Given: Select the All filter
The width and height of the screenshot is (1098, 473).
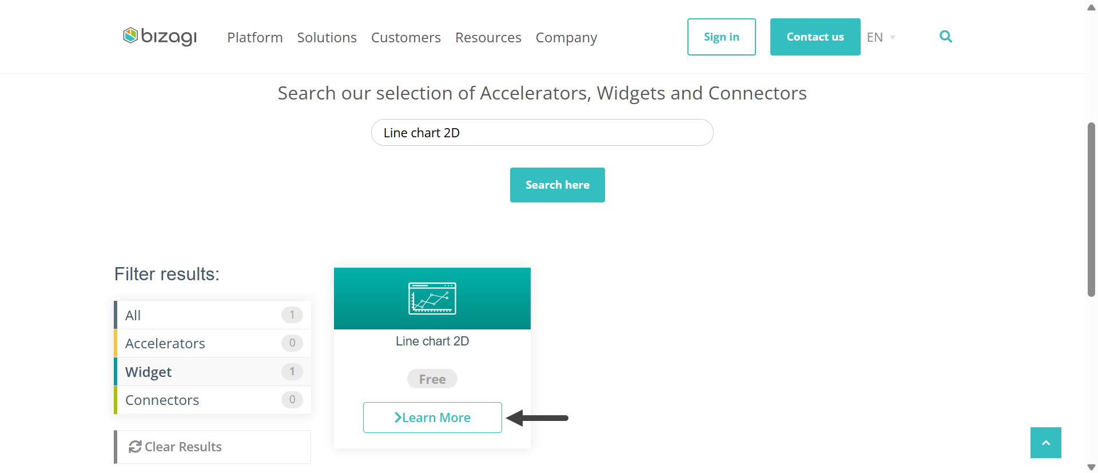Looking at the screenshot, I should point(213,315).
